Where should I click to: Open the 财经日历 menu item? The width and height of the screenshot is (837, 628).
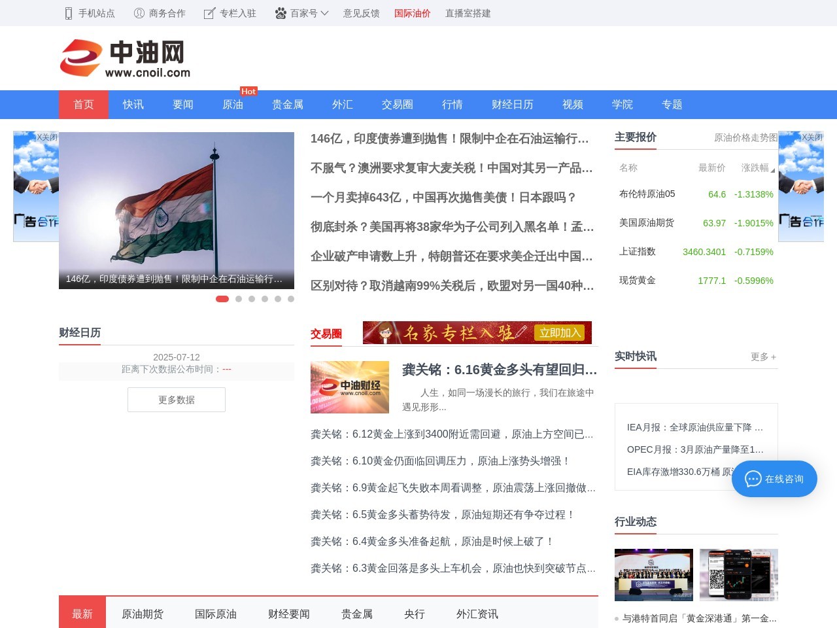click(513, 105)
